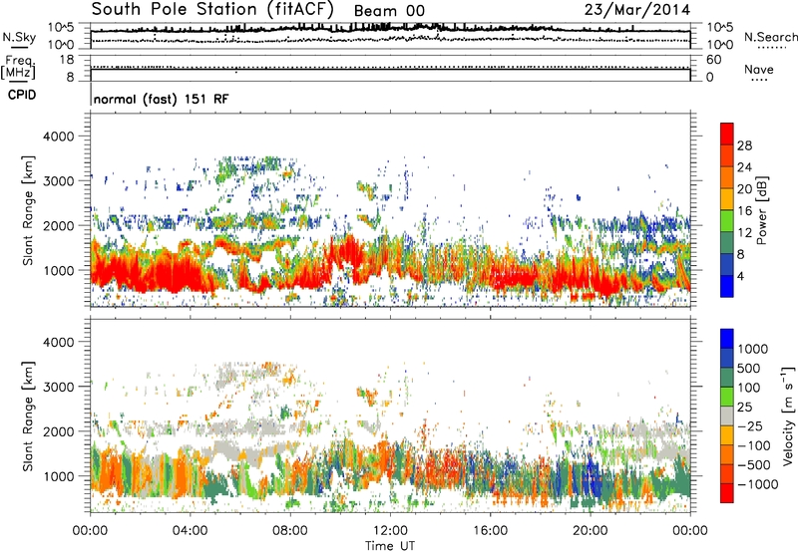This screenshot has height=552, width=798.
Task: Click the 'Nave' legend label
Action: [x=759, y=70]
